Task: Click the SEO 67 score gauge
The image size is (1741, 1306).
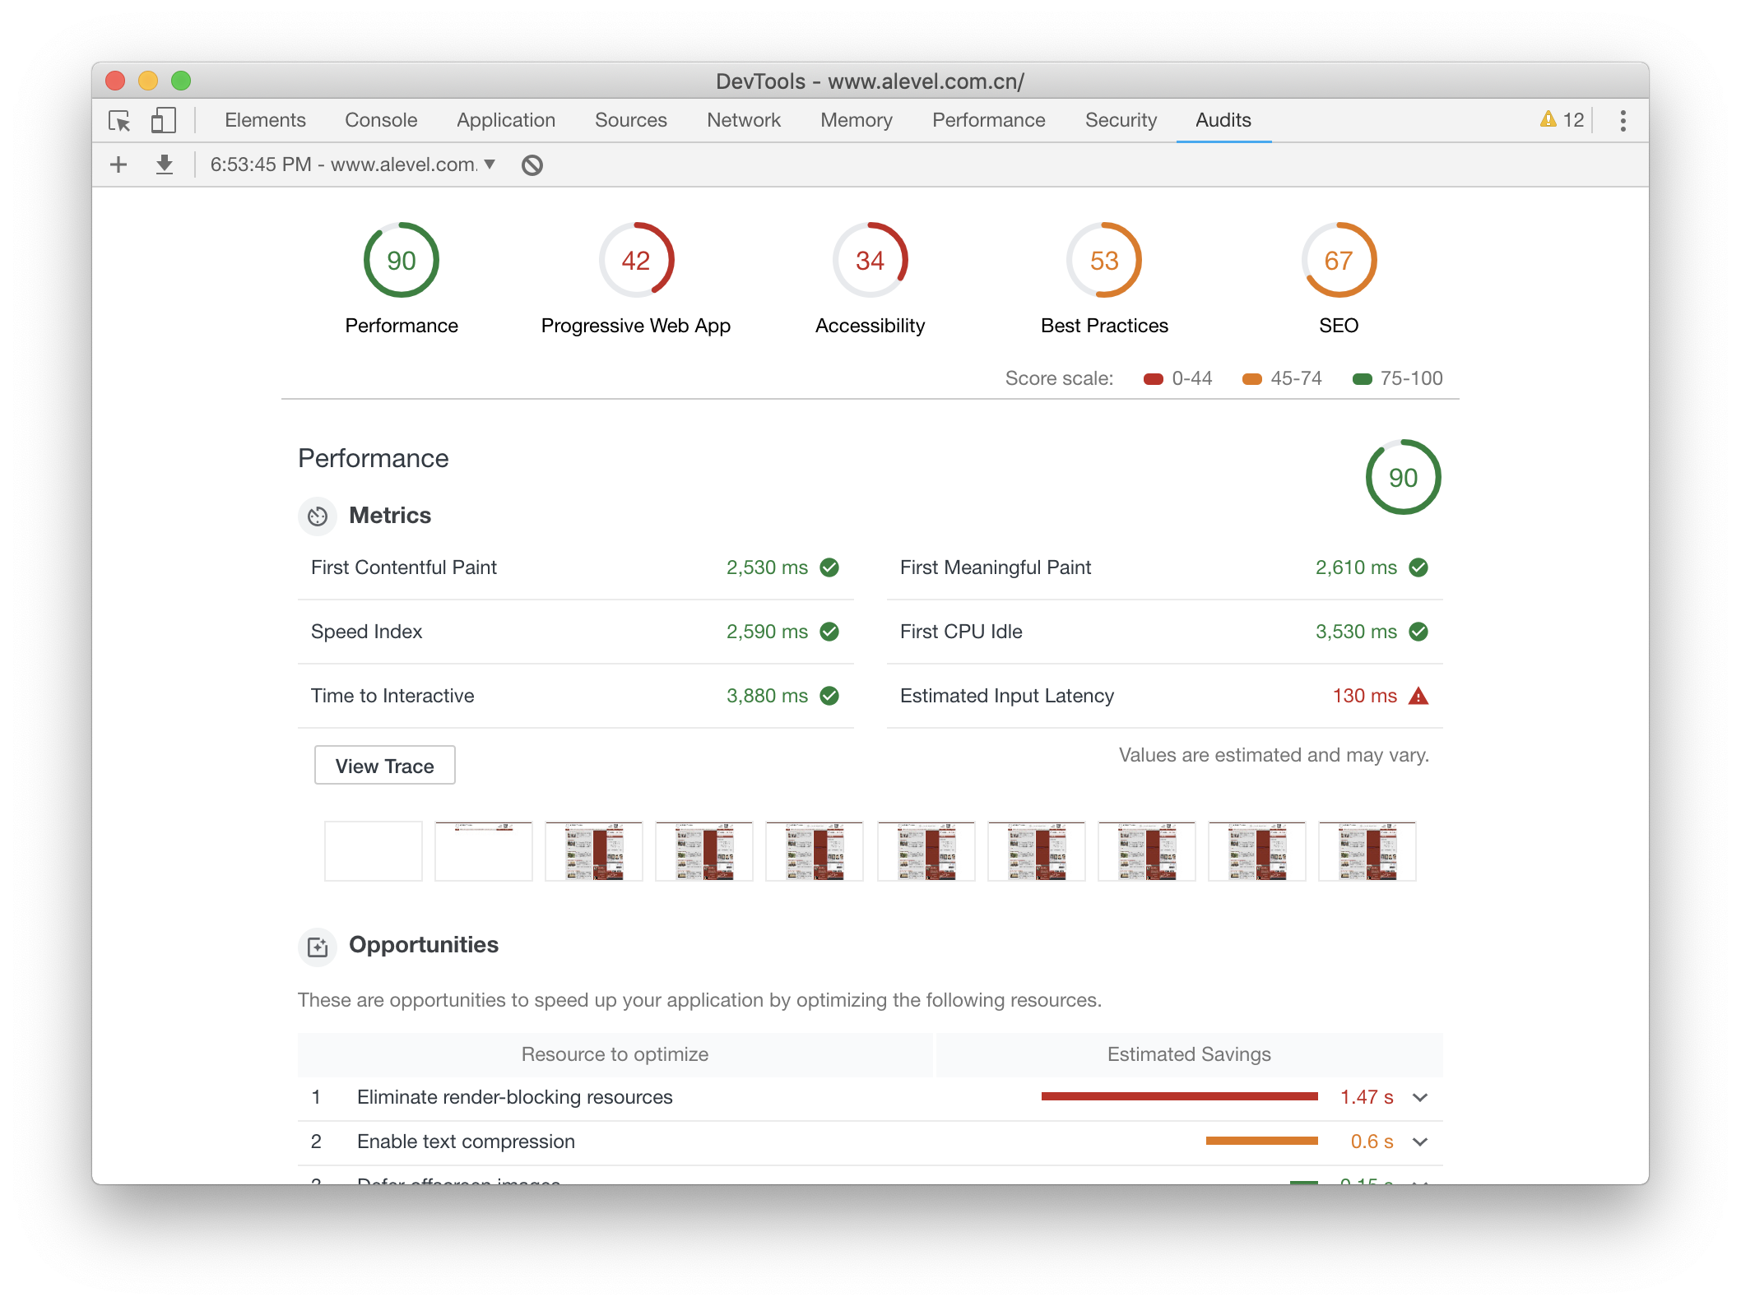Action: tap(1339, 260)
